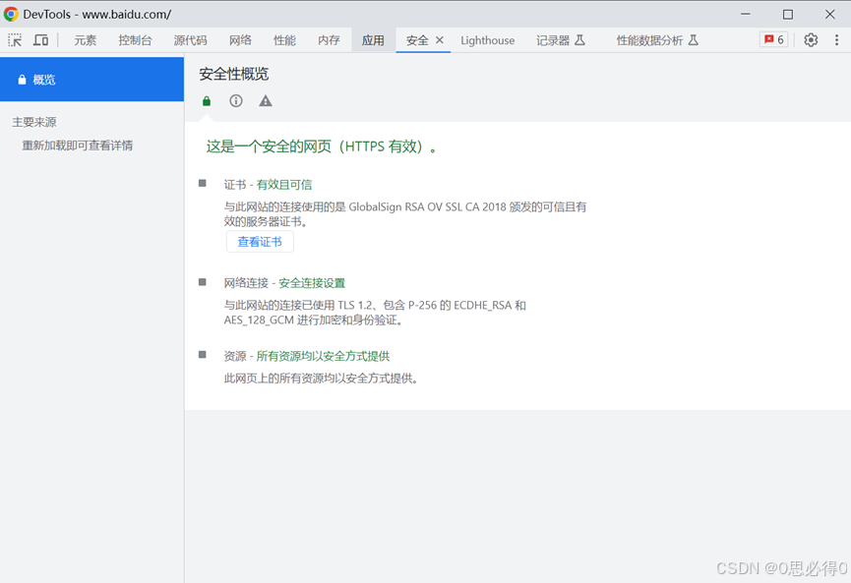Click the flask icon next to 记录器
The width and height of the screenshot is (851, 583).
point(579,40)
